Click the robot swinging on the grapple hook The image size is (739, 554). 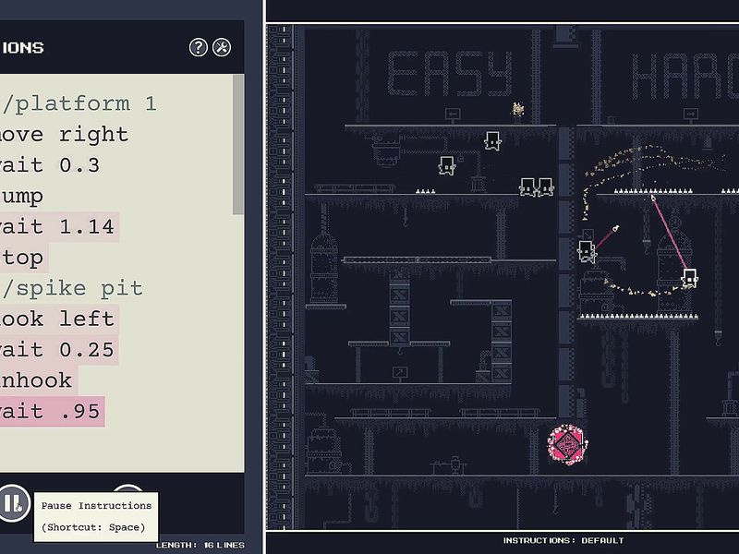pyautogui.click(x=689, y=278)
